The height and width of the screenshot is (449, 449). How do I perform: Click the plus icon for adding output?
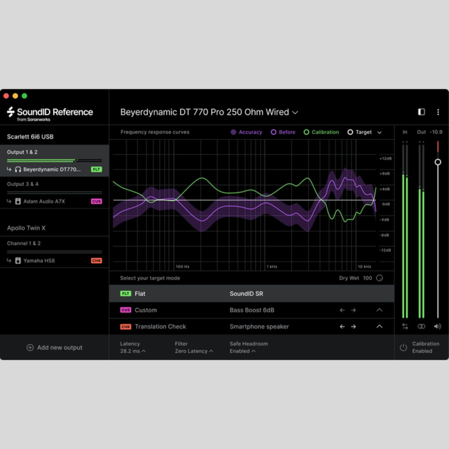click(30, 348)
